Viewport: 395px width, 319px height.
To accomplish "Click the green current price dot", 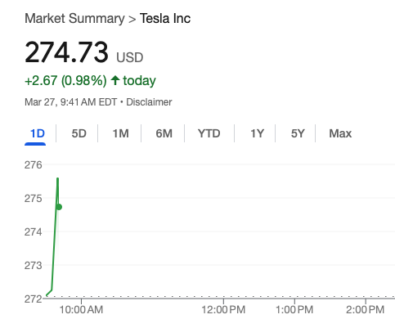I will 59,207.
